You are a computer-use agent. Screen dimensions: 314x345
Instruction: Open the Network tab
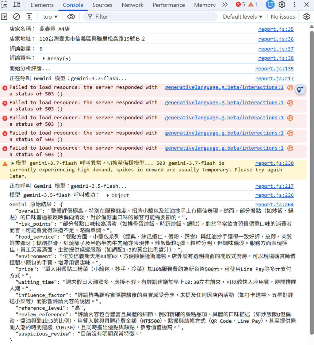click(x=132, y=5)
